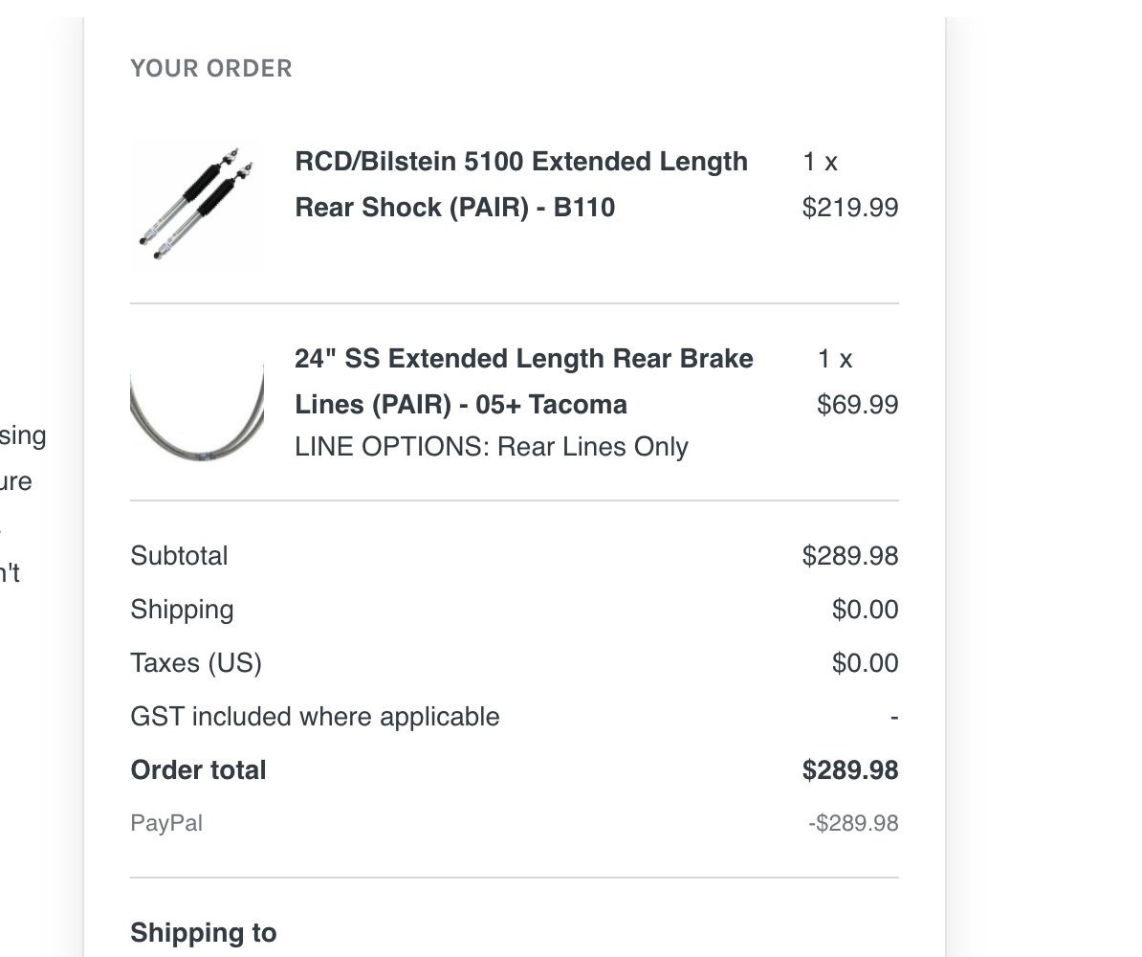This screenshot has height=957, width=1142.
Task: Click the $289.98 subtotal amount
Action: [x=850, y=556]
